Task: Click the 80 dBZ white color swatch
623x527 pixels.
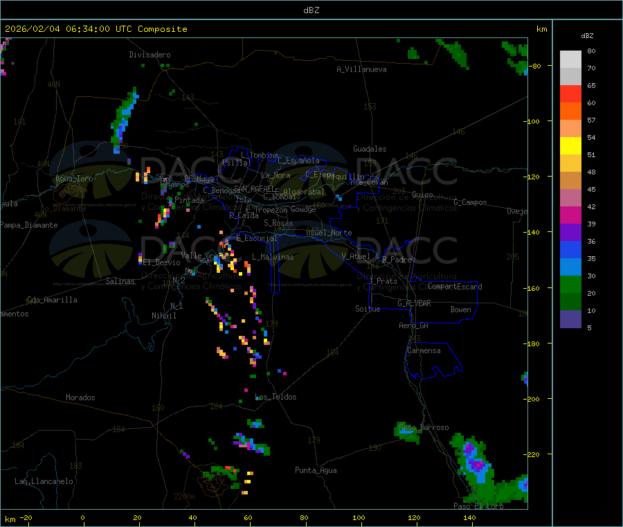Action: click(570, 60)
